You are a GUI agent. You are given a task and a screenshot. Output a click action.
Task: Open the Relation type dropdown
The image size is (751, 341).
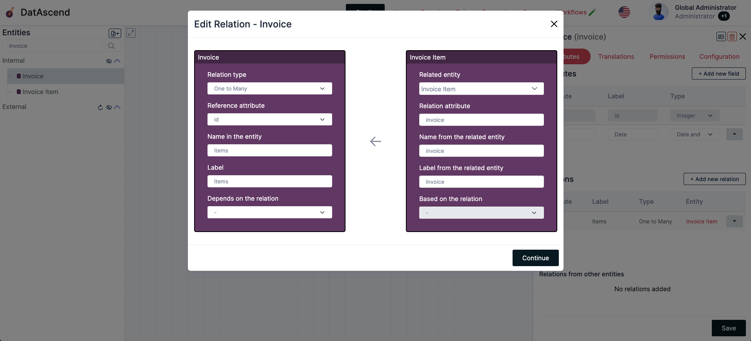(x=269, y=89)
